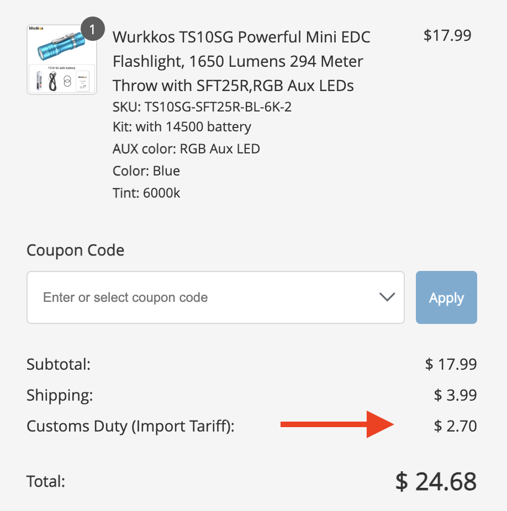507x511 pixels.
Task: Click the Shipping cost $ 3.99
Action: (x=455, y=395)
